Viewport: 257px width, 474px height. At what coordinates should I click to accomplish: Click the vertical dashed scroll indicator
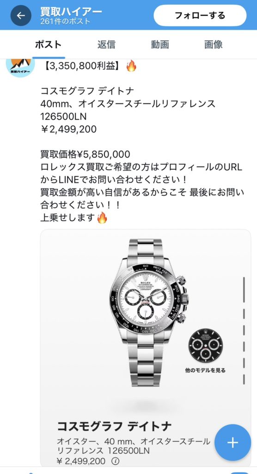pyautogui.click(x=244, y=331)
